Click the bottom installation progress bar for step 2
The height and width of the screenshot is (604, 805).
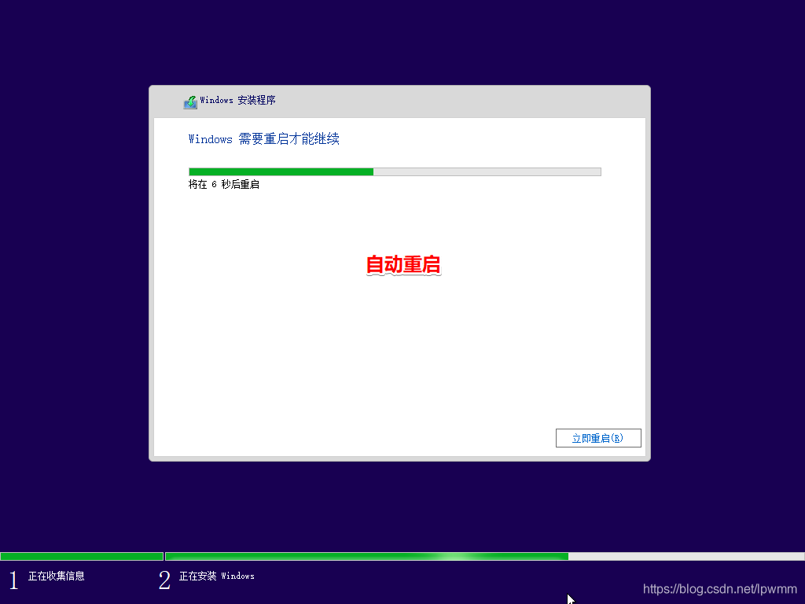click(x=484, y=556)
